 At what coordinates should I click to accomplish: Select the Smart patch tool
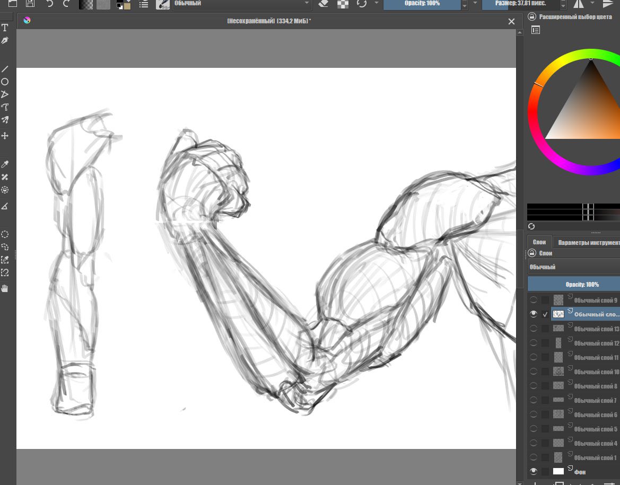(x=5, y=177)
